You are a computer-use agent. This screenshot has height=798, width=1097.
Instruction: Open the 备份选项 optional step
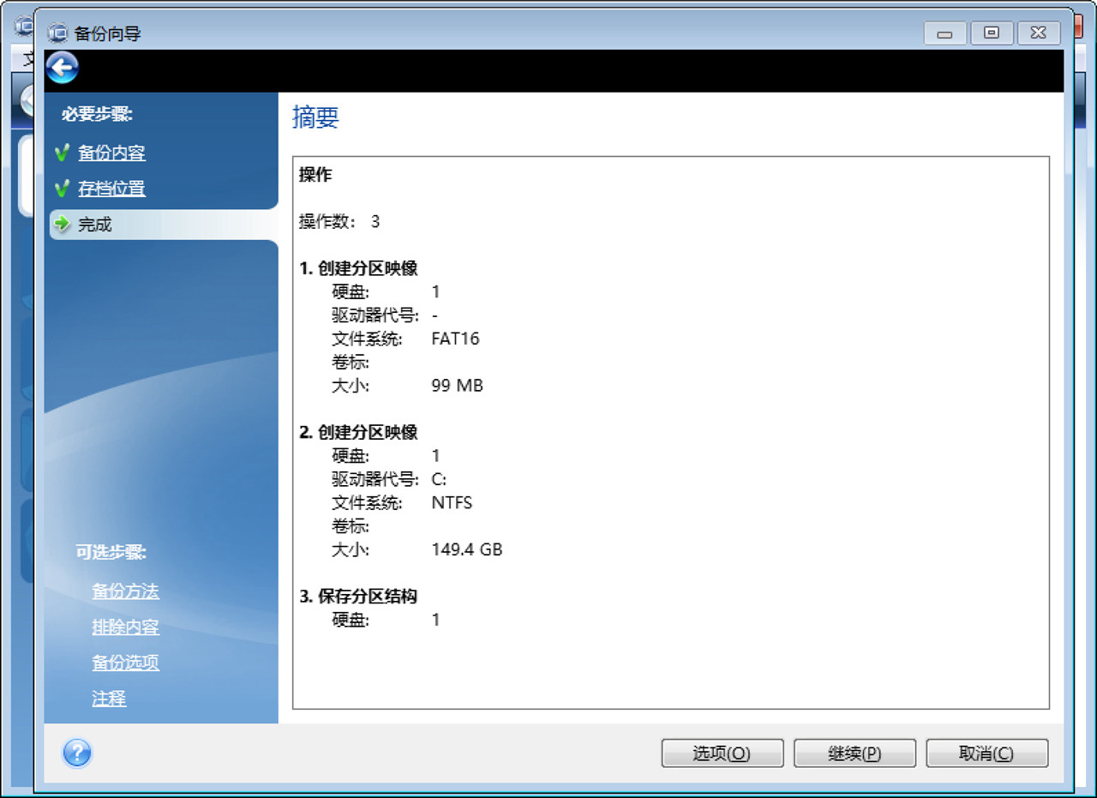(126, 663)
